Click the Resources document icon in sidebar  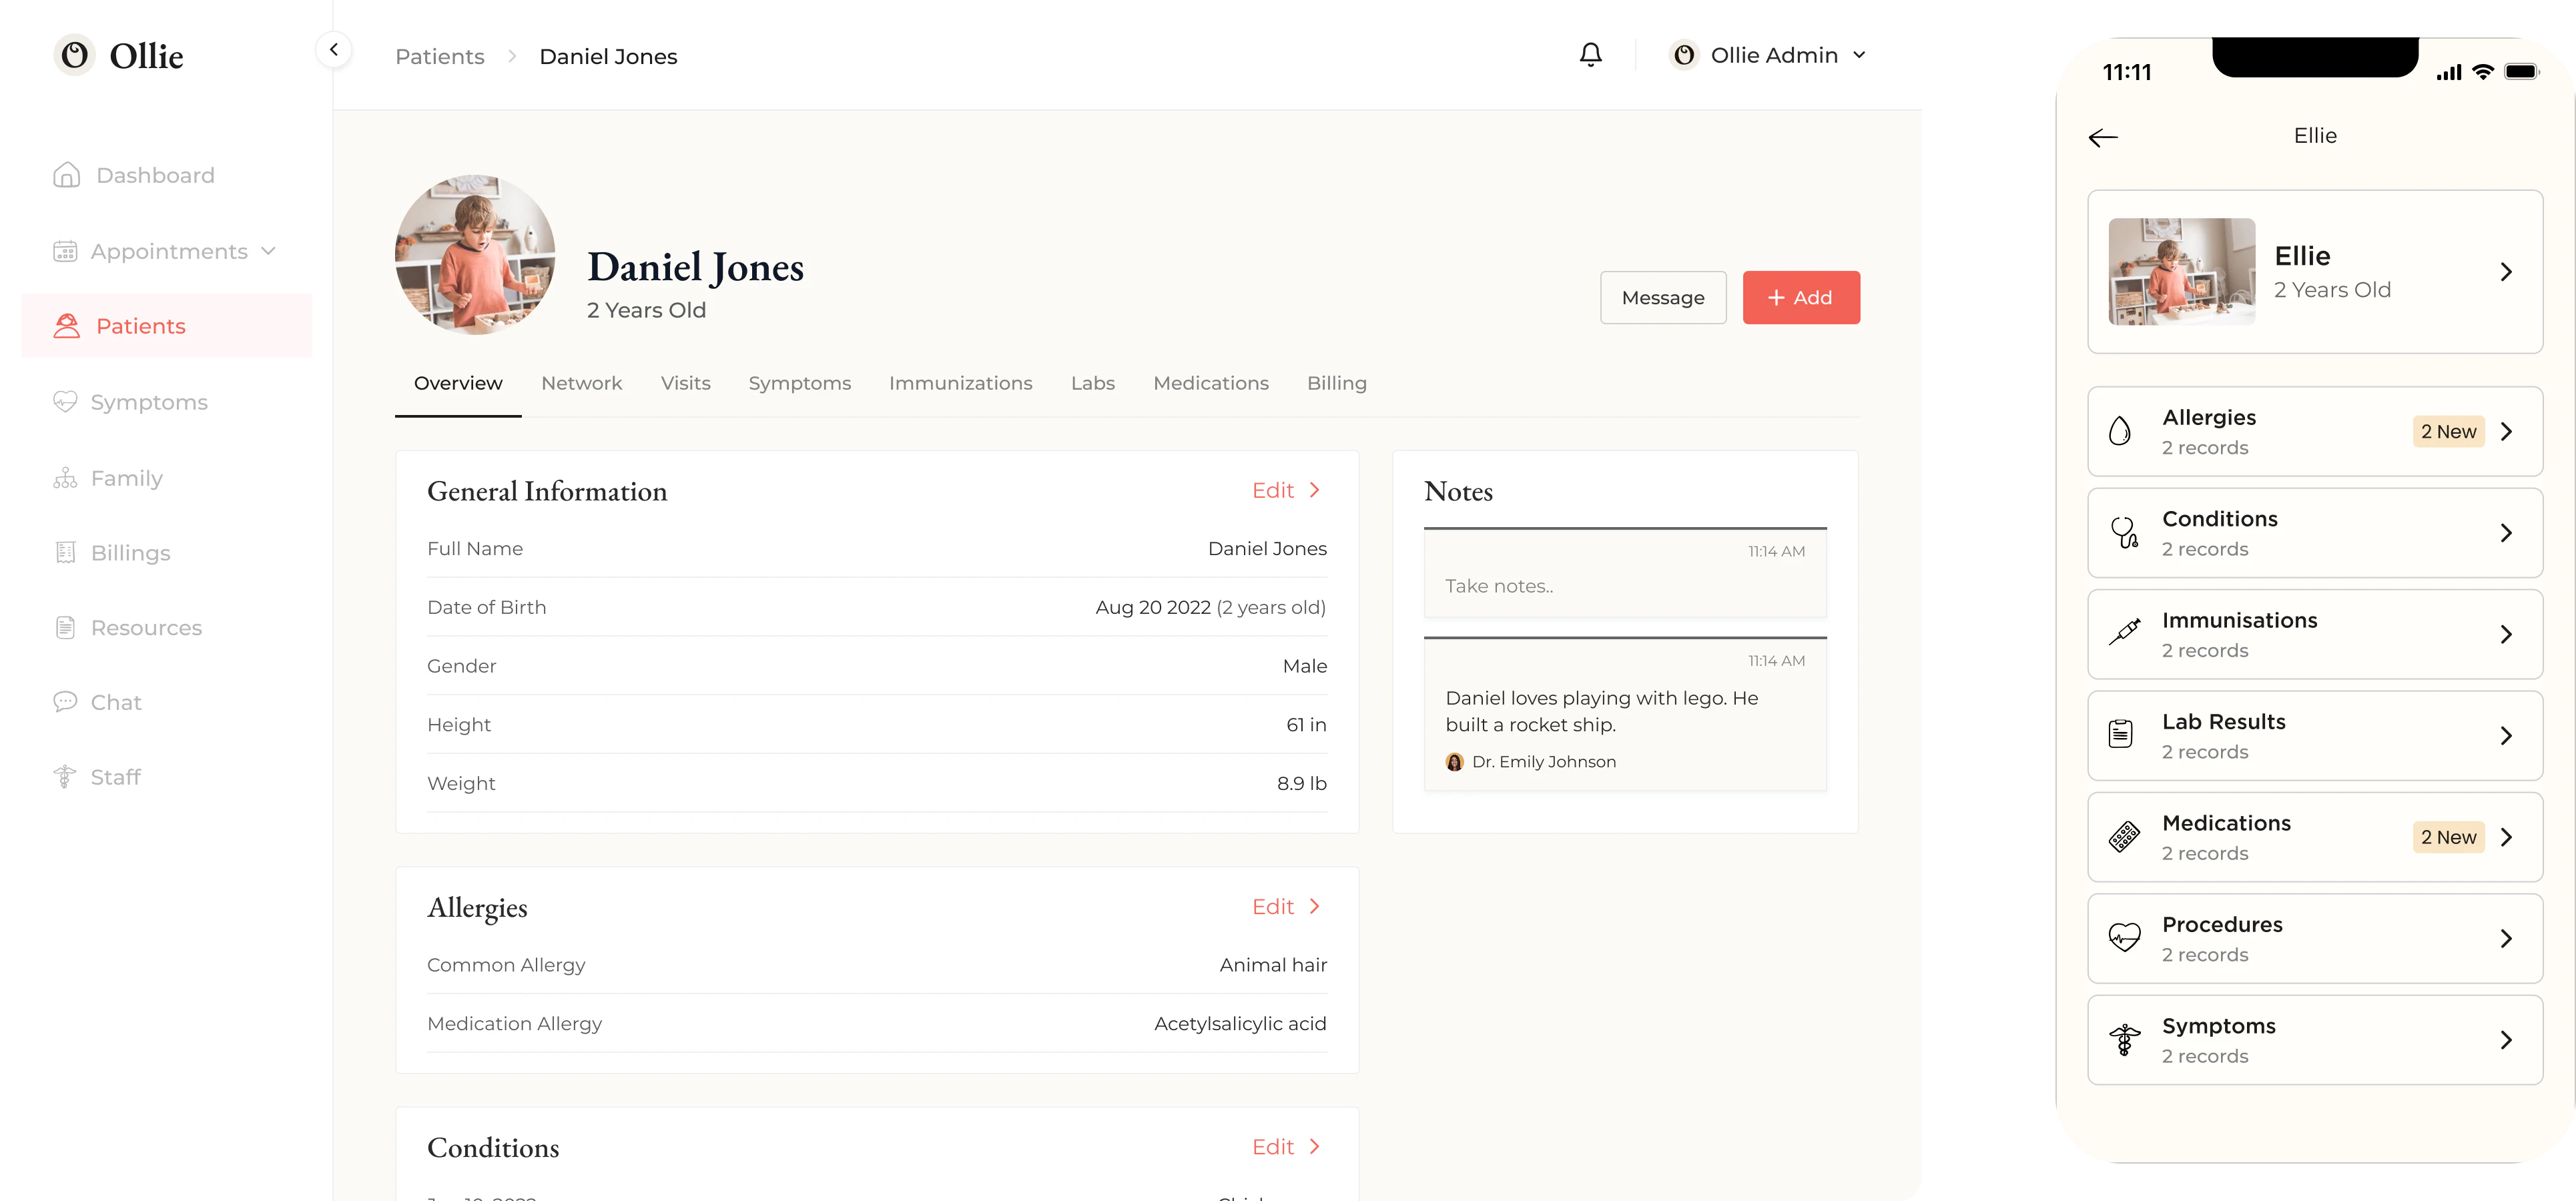[65, 628]
